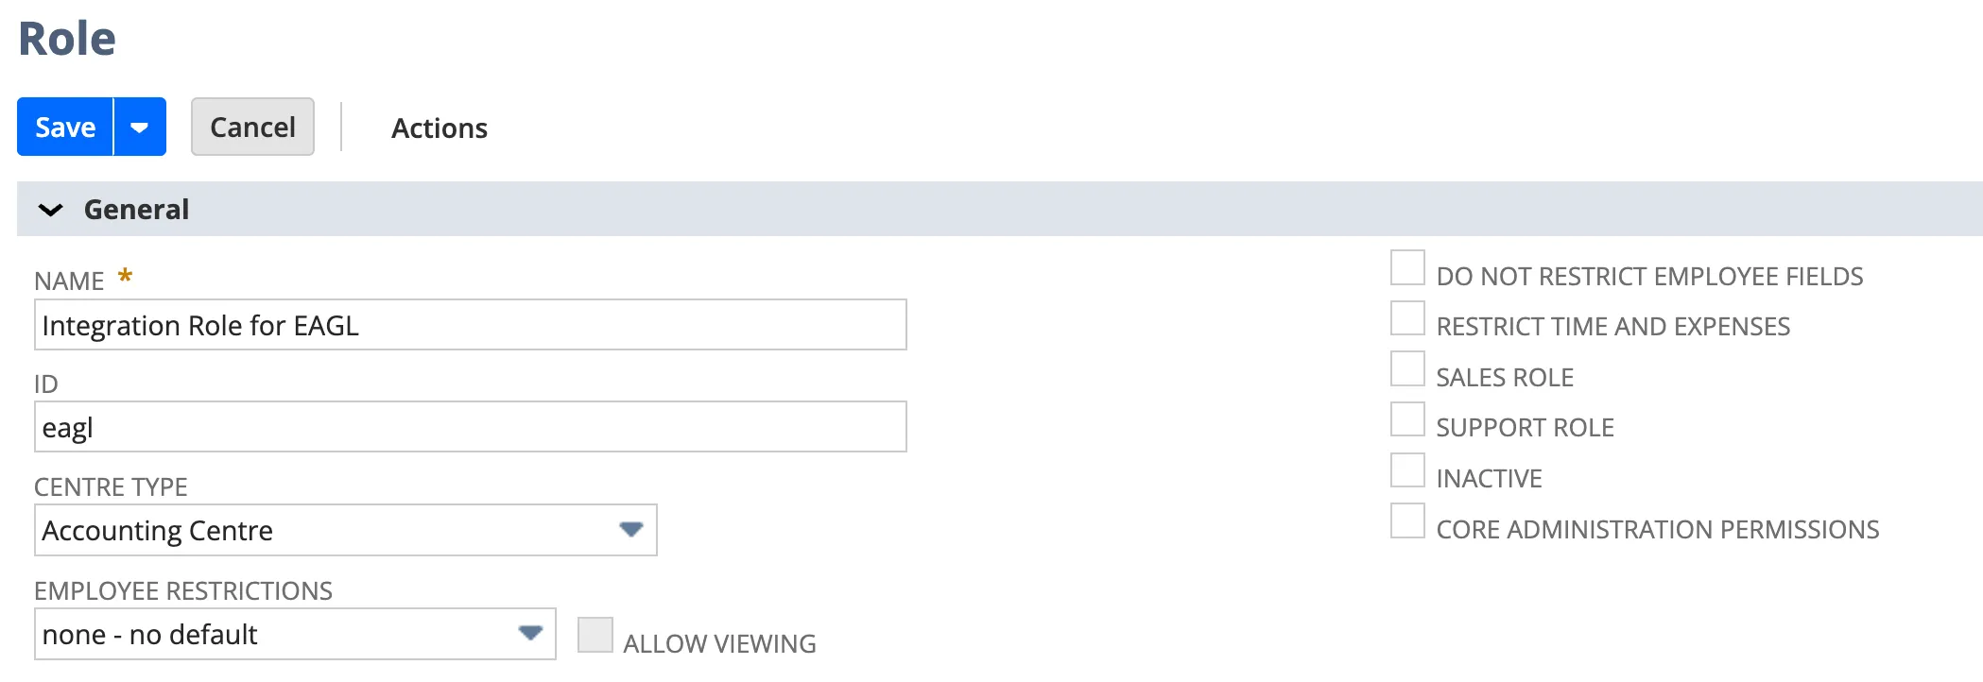
Task: Click the Save button
Action: (x=65, y=127)
